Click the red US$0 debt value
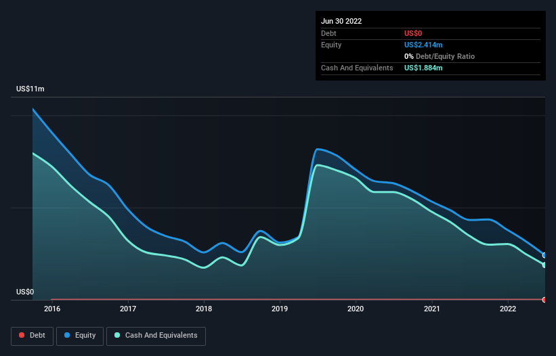The height and width of the screenshot is (356, 556). pos(413,33)
